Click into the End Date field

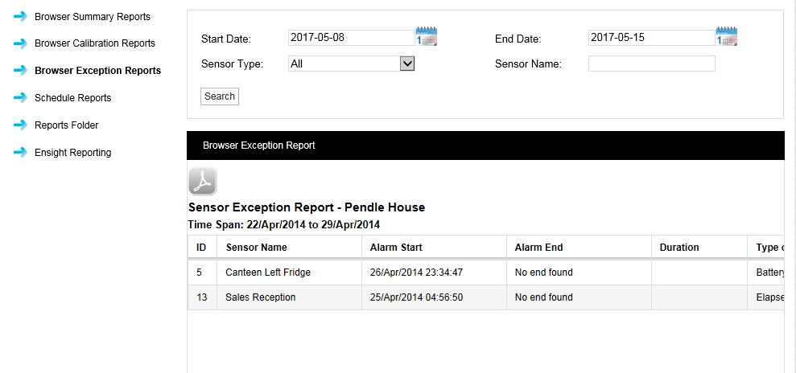[651, 37]
